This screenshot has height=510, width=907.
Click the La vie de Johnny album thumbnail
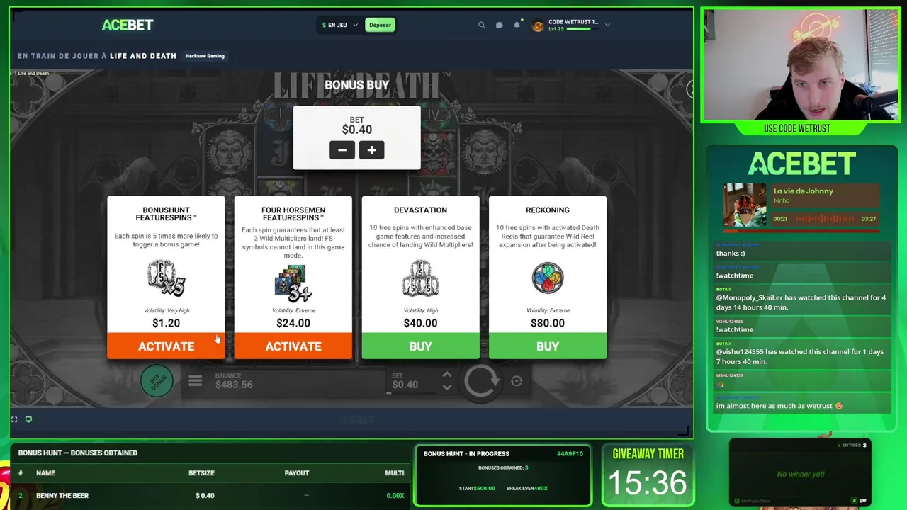click(x=745, y=205)
